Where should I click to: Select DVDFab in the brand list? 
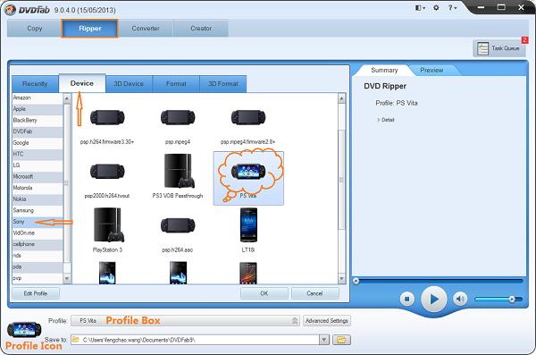tap(38, 131)
